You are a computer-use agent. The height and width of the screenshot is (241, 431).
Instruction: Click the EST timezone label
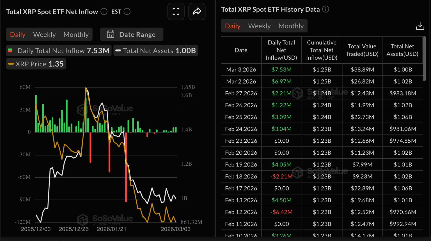[x=116, y=12]
